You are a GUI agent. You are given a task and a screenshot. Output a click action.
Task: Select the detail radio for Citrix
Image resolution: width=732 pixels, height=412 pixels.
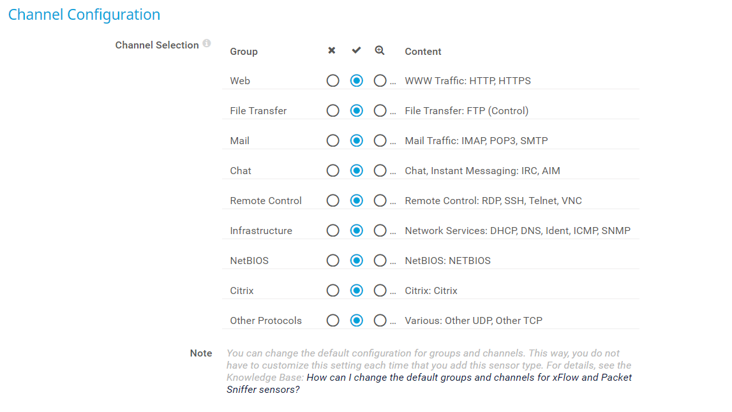(380, 290)
